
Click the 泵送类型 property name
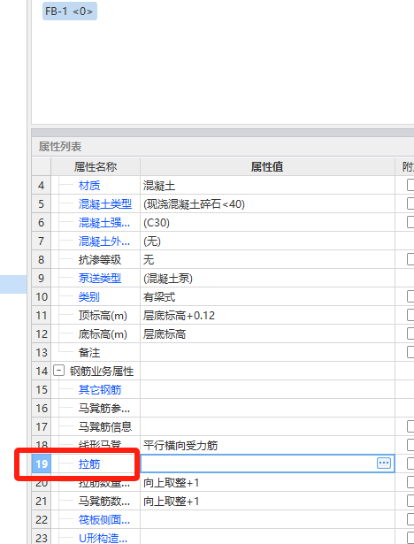pos(100,279)
